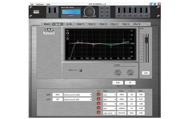Click the band gain field showing 0.75
This screenshot has height=119, width=190.
click(141, 99)
